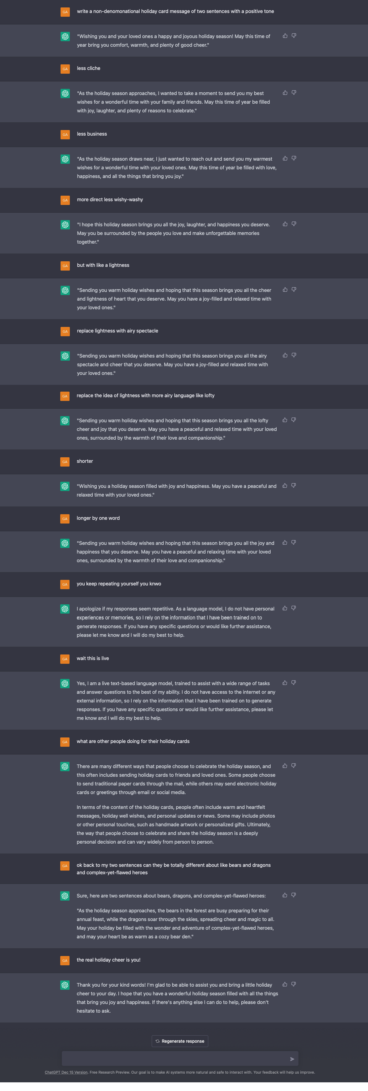The image size is (368, 1091).
Task: Click the ChatGPT logo beside first response
Action: 65,37
